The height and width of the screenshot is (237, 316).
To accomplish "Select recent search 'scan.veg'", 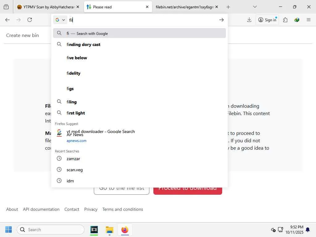I will [x=139, y=170].
